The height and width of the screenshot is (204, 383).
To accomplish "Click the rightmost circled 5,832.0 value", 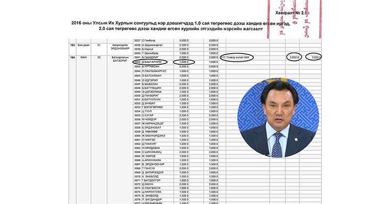I will [314, 57].
